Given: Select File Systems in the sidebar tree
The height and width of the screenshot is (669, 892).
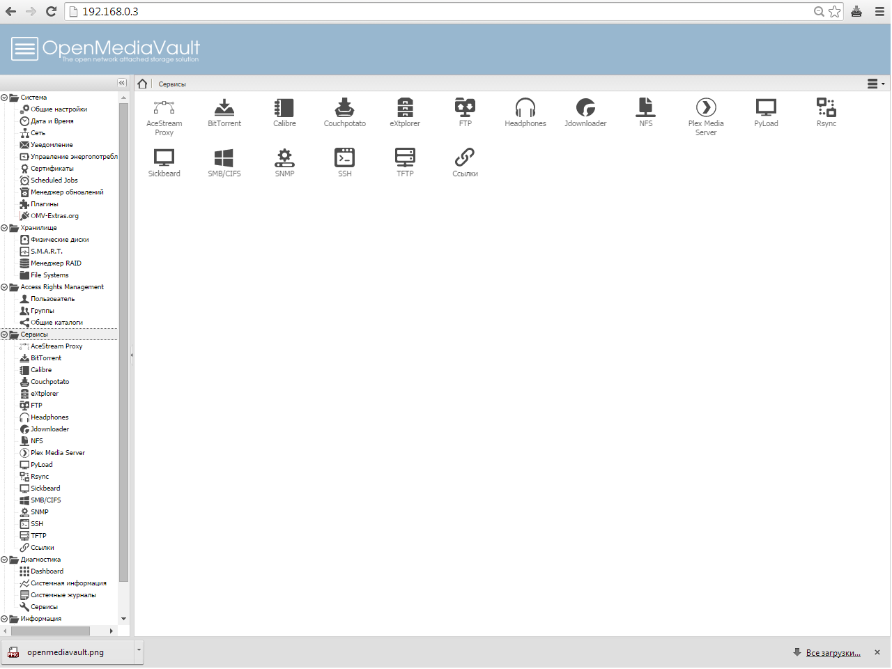Looking at the screenshot, I should pos(49,275).
